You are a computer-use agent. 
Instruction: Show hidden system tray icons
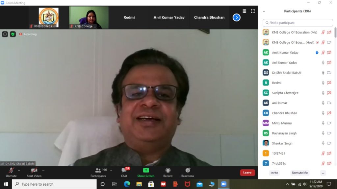click(x=287, y=184)
